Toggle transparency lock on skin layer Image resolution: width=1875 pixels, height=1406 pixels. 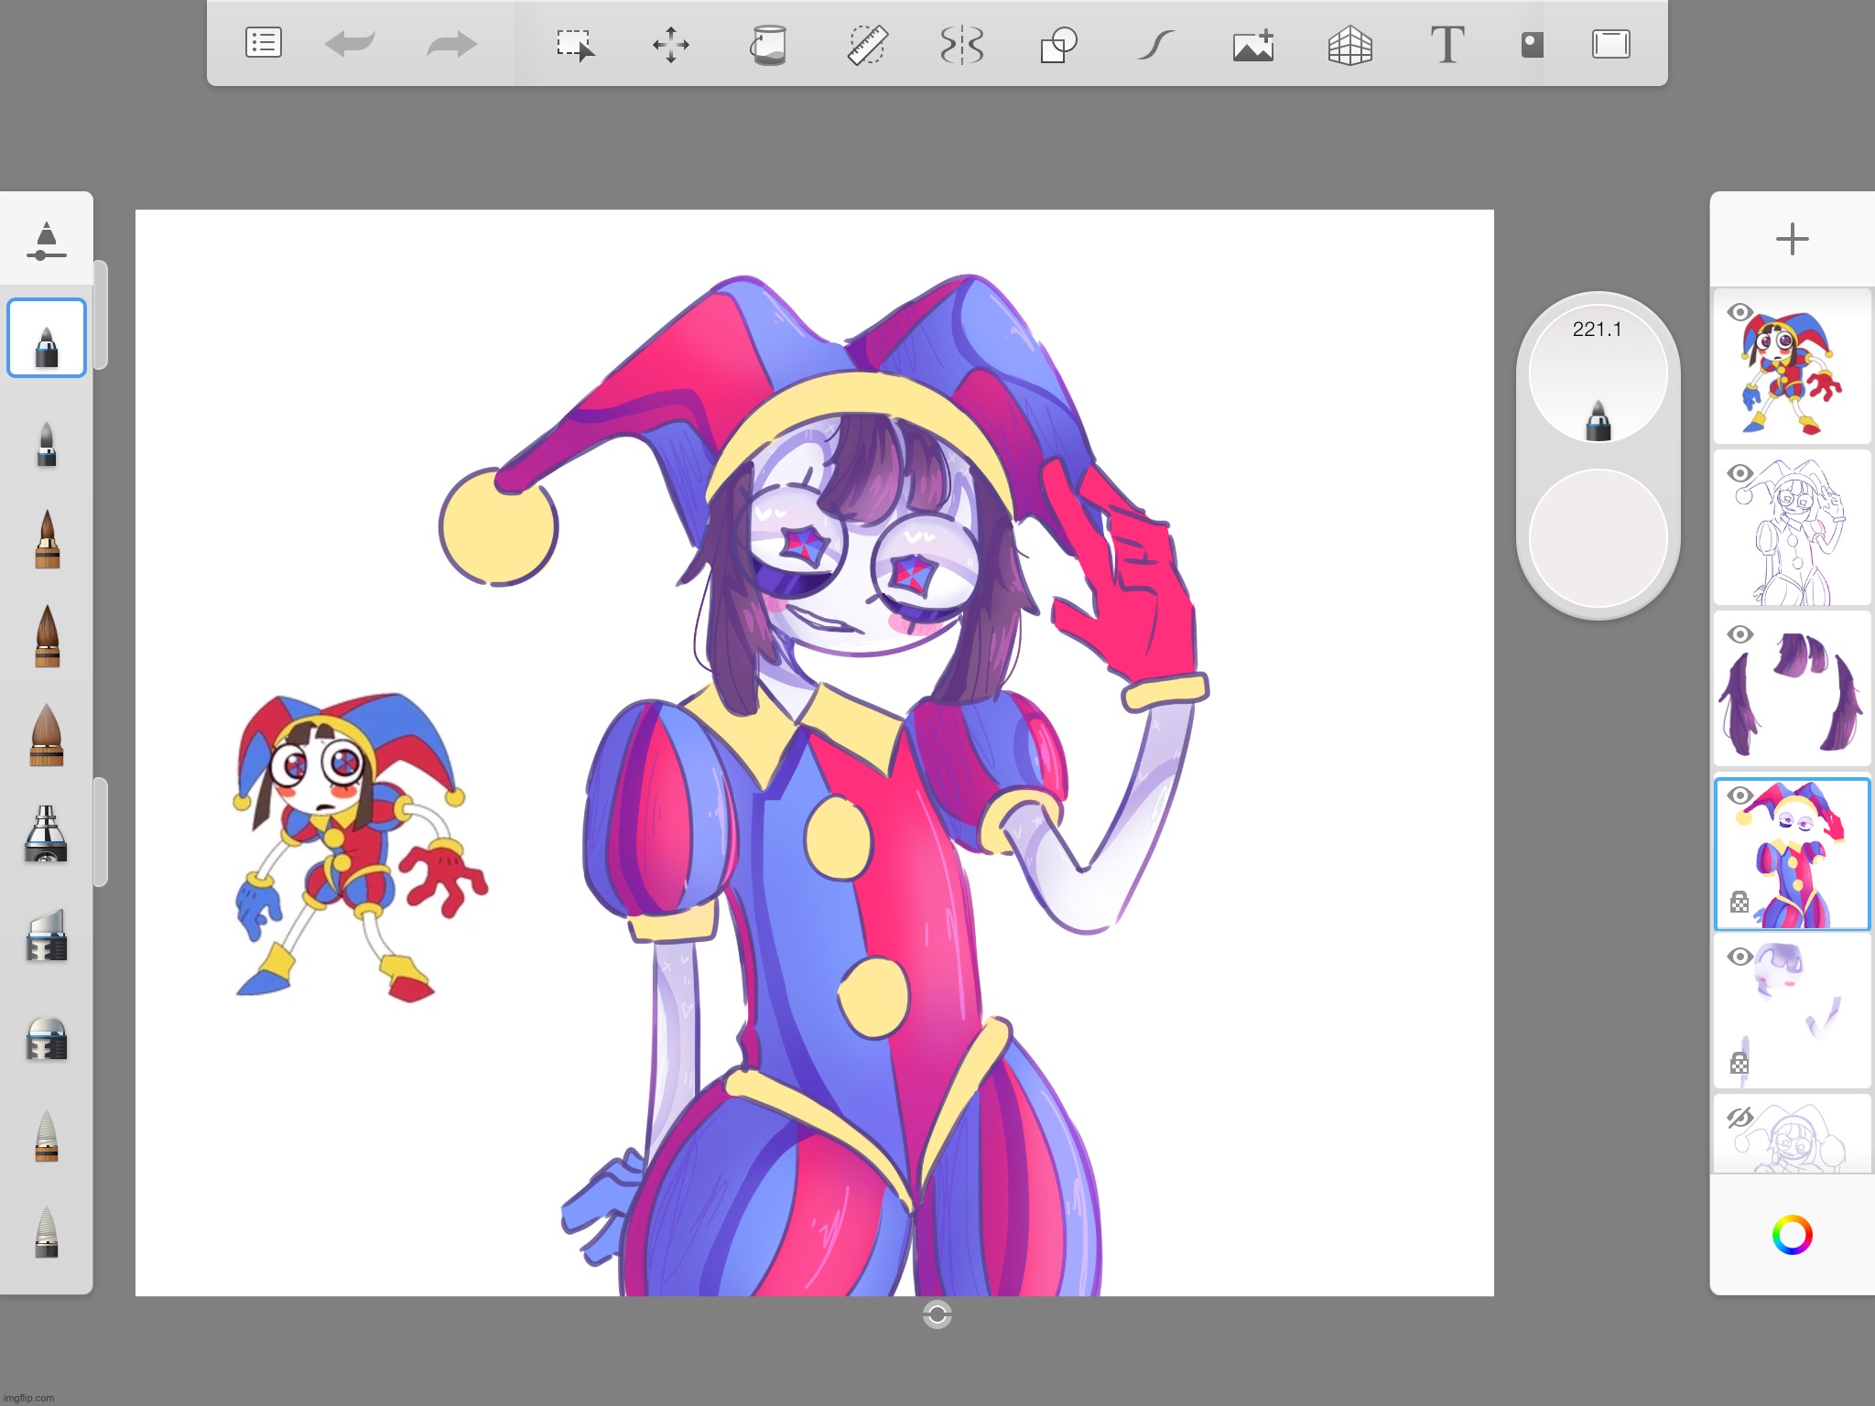pos(1740,1064)
